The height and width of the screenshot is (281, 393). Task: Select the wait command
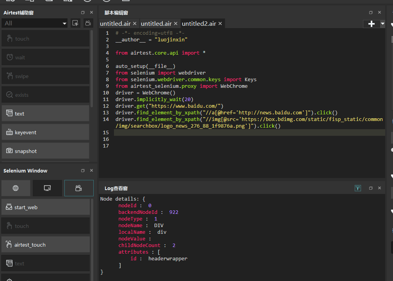tap(45, 57)
